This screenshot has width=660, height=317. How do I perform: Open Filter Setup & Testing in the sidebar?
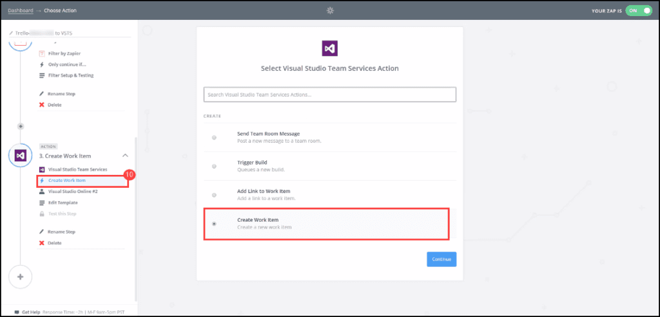[71, 75]
